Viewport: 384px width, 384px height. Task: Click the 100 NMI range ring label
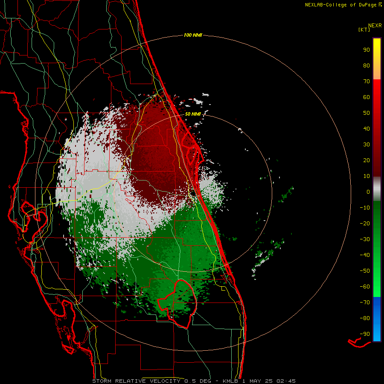[193, 35]
